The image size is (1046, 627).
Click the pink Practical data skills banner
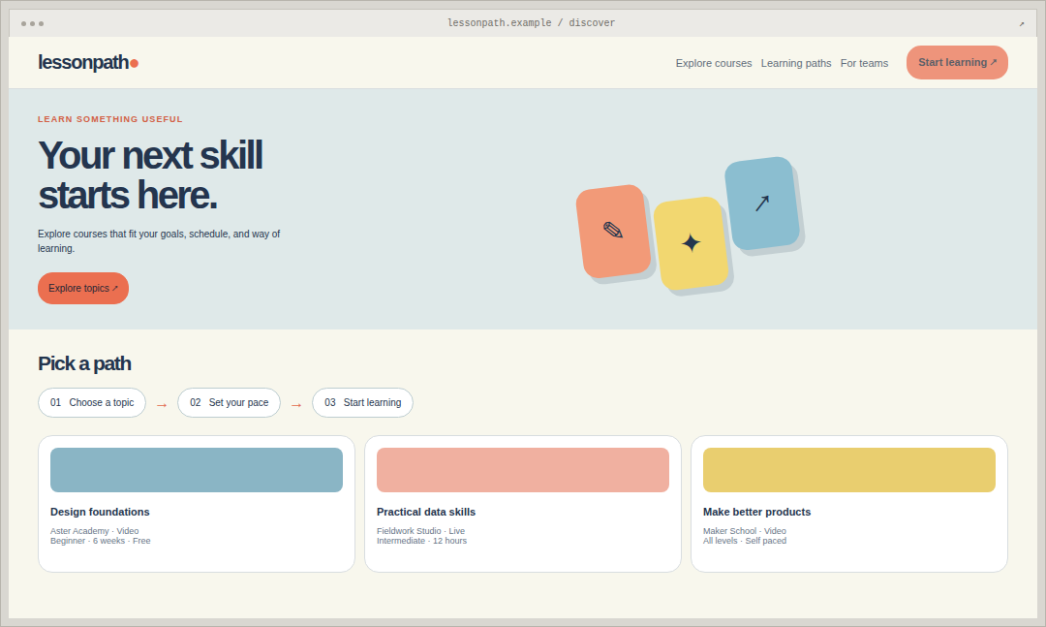(523, 470)
